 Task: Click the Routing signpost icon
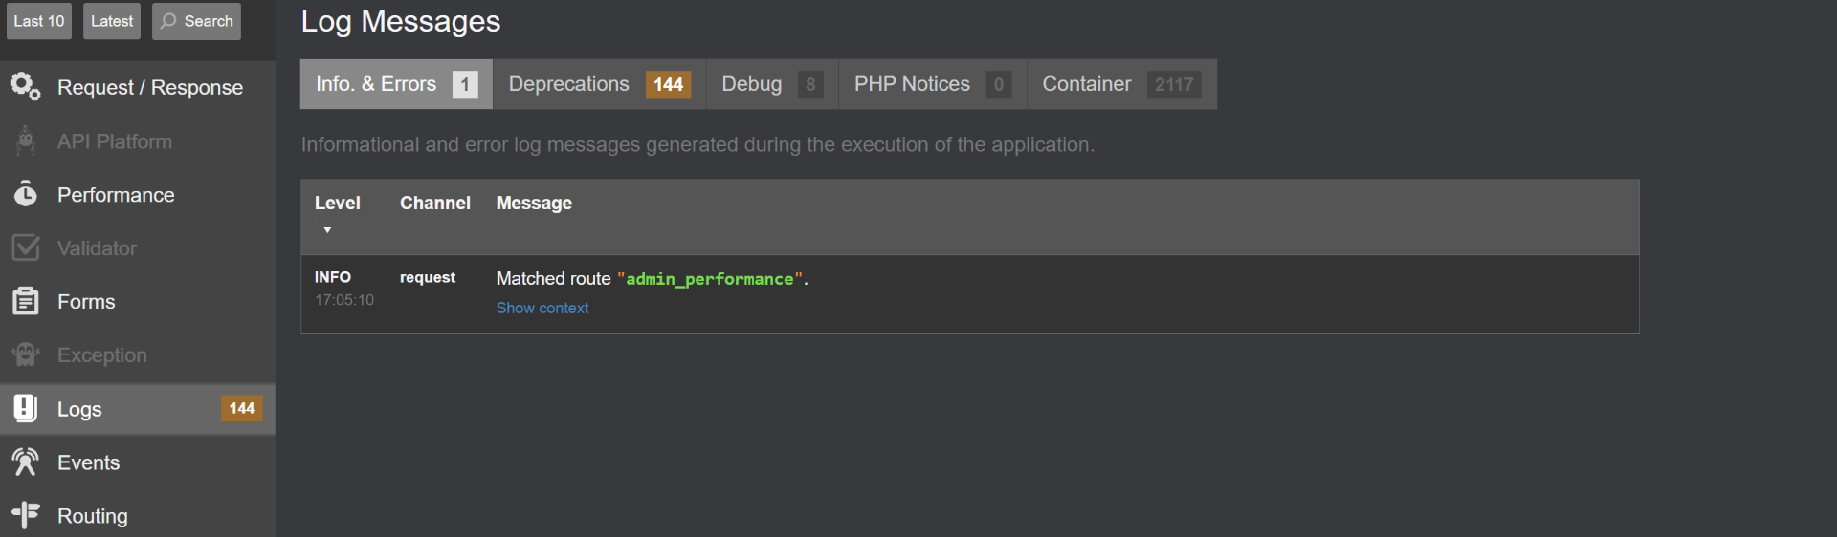(26, 515)
